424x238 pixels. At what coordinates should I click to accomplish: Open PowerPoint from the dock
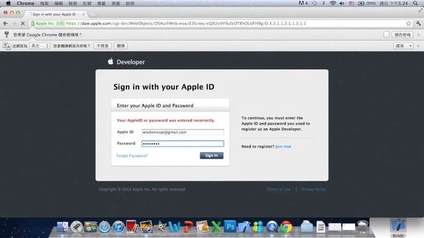188,227
